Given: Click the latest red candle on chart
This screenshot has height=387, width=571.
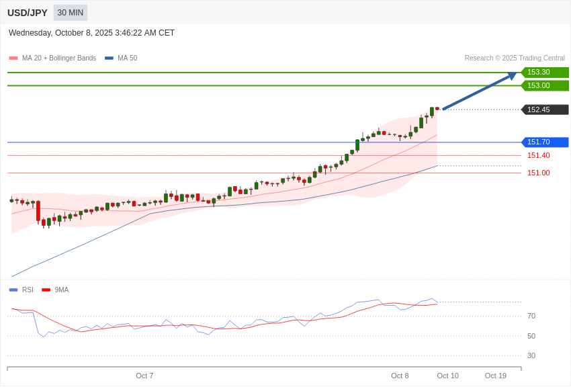Looking at the screenshot, I should tap(437, 108).
